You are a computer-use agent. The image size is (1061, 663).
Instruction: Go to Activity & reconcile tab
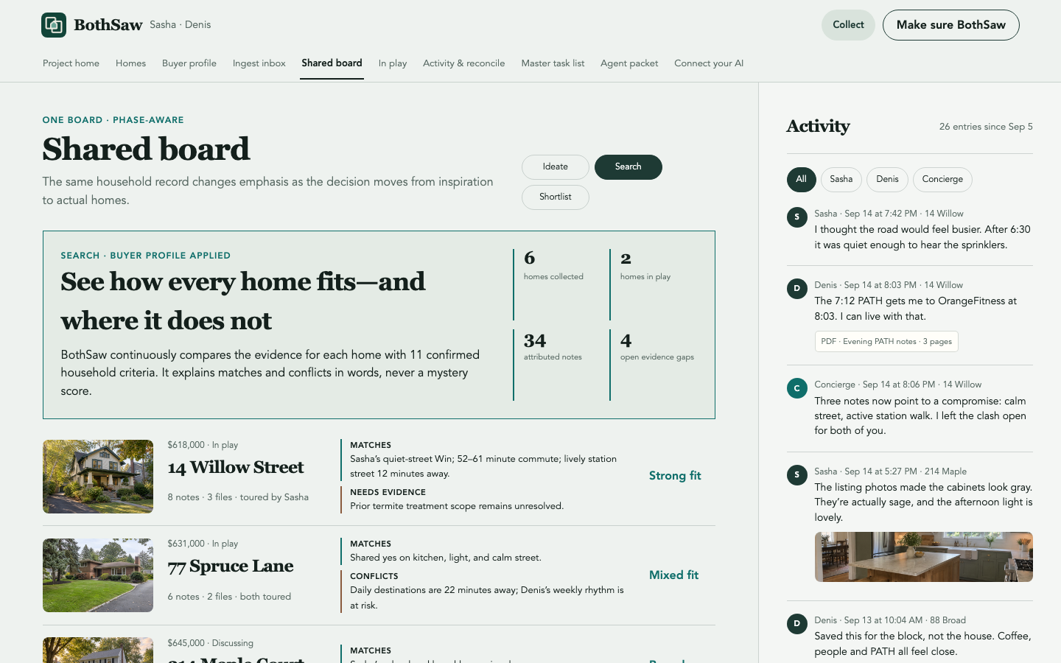464,63
